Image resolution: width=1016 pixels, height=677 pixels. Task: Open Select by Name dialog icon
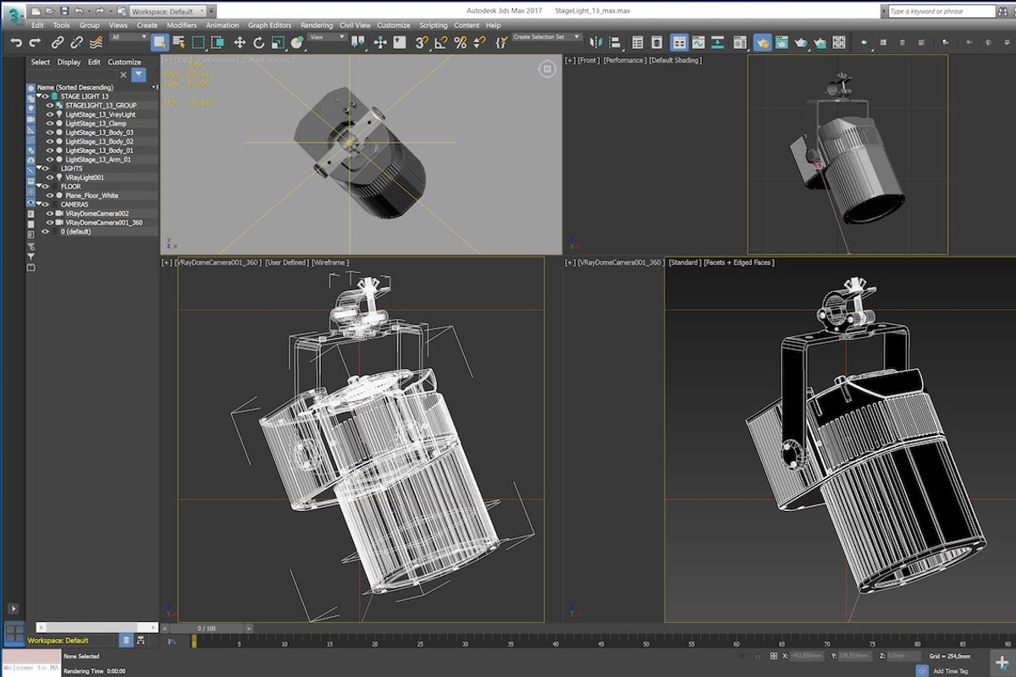(x=179, y=42)
